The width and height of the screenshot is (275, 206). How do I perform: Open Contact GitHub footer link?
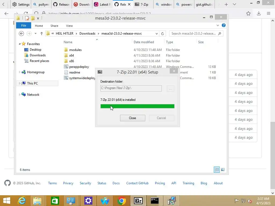pyautogui.click(x=137, y=183)
